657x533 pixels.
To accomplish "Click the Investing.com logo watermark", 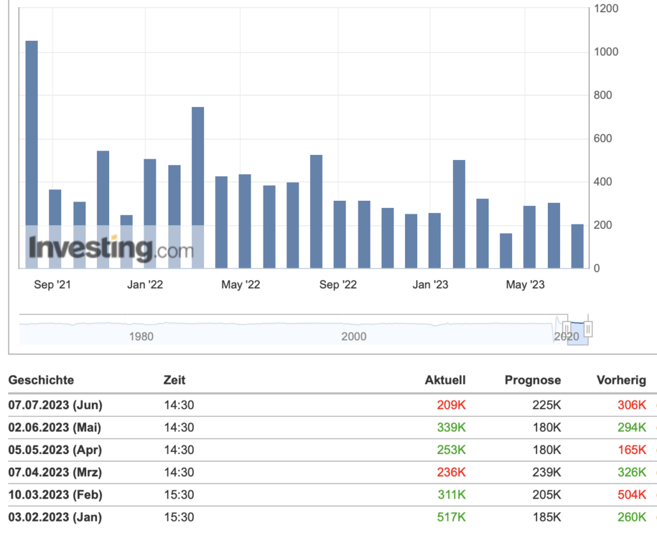I will (110, 248).
